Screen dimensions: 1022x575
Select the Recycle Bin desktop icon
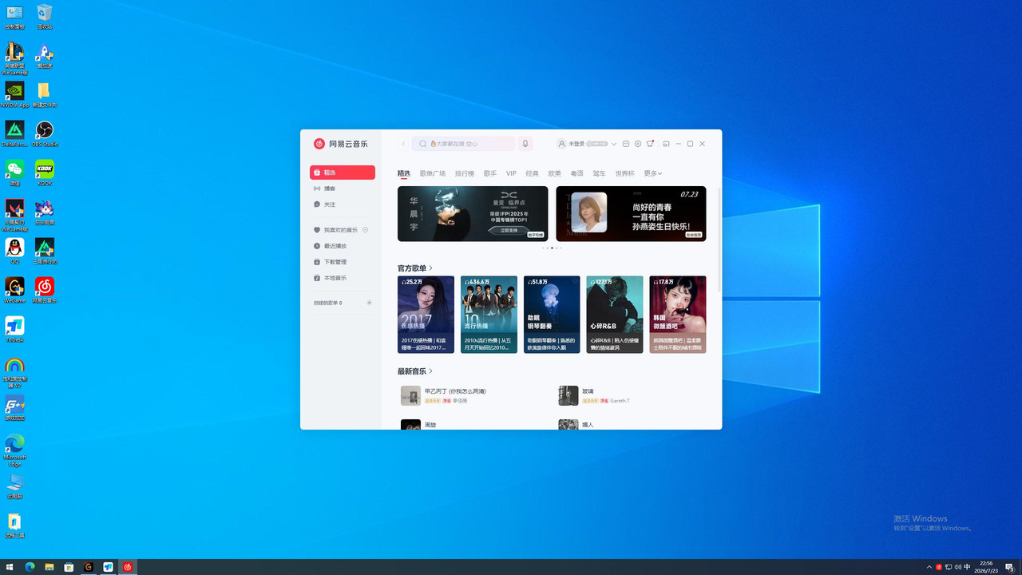45,17
